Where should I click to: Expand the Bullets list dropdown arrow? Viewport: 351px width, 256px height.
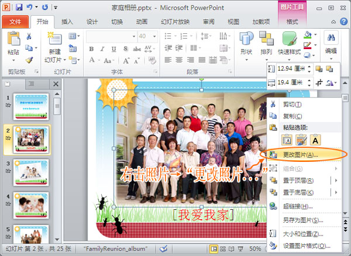click(x=175, y=36)
